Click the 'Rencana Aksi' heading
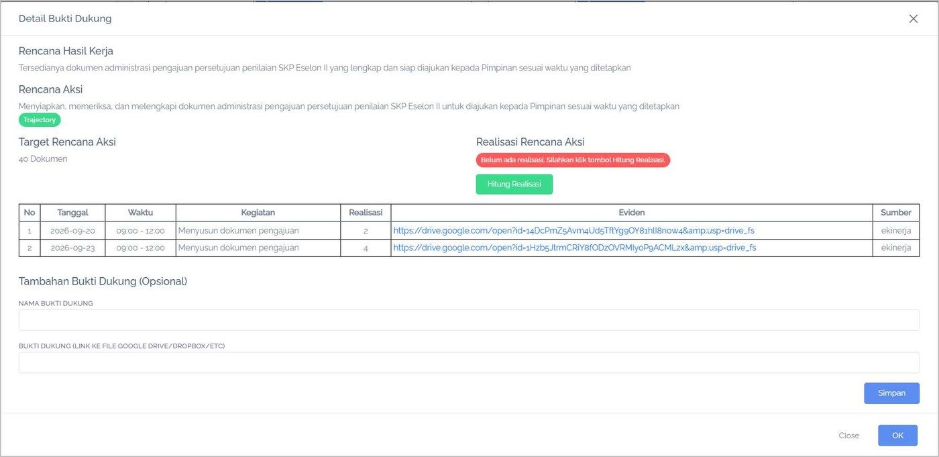The height and width of the screenshot is (457, 939). [x=50, y=89]
